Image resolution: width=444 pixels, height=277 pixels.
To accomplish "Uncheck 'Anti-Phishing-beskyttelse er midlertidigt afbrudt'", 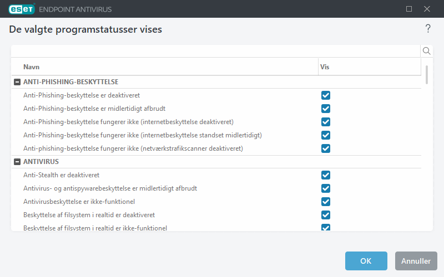I will tap(326, 109).
